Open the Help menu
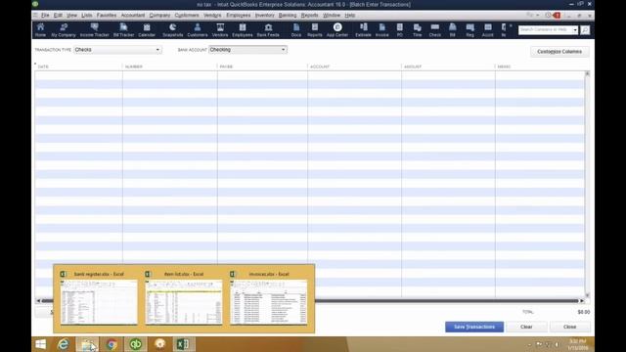 click(x=350, y=16)
